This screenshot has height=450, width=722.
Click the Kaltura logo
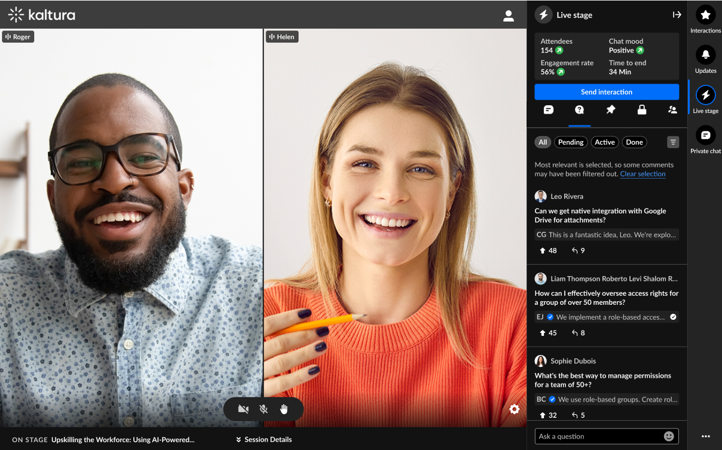(42, 15)
